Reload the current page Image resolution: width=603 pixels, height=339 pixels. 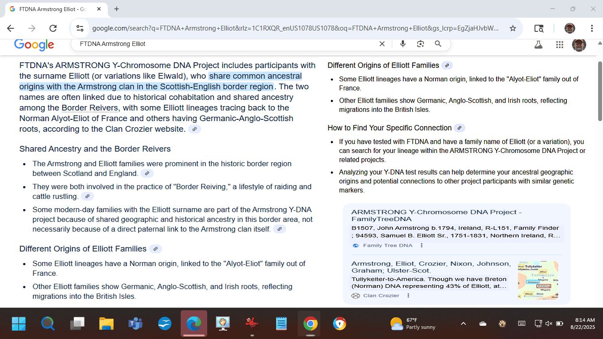[53, 28]
